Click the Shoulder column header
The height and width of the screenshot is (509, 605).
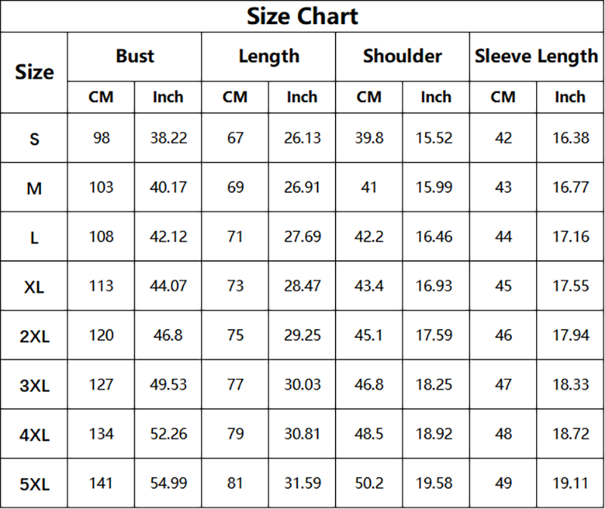point(402,56)
